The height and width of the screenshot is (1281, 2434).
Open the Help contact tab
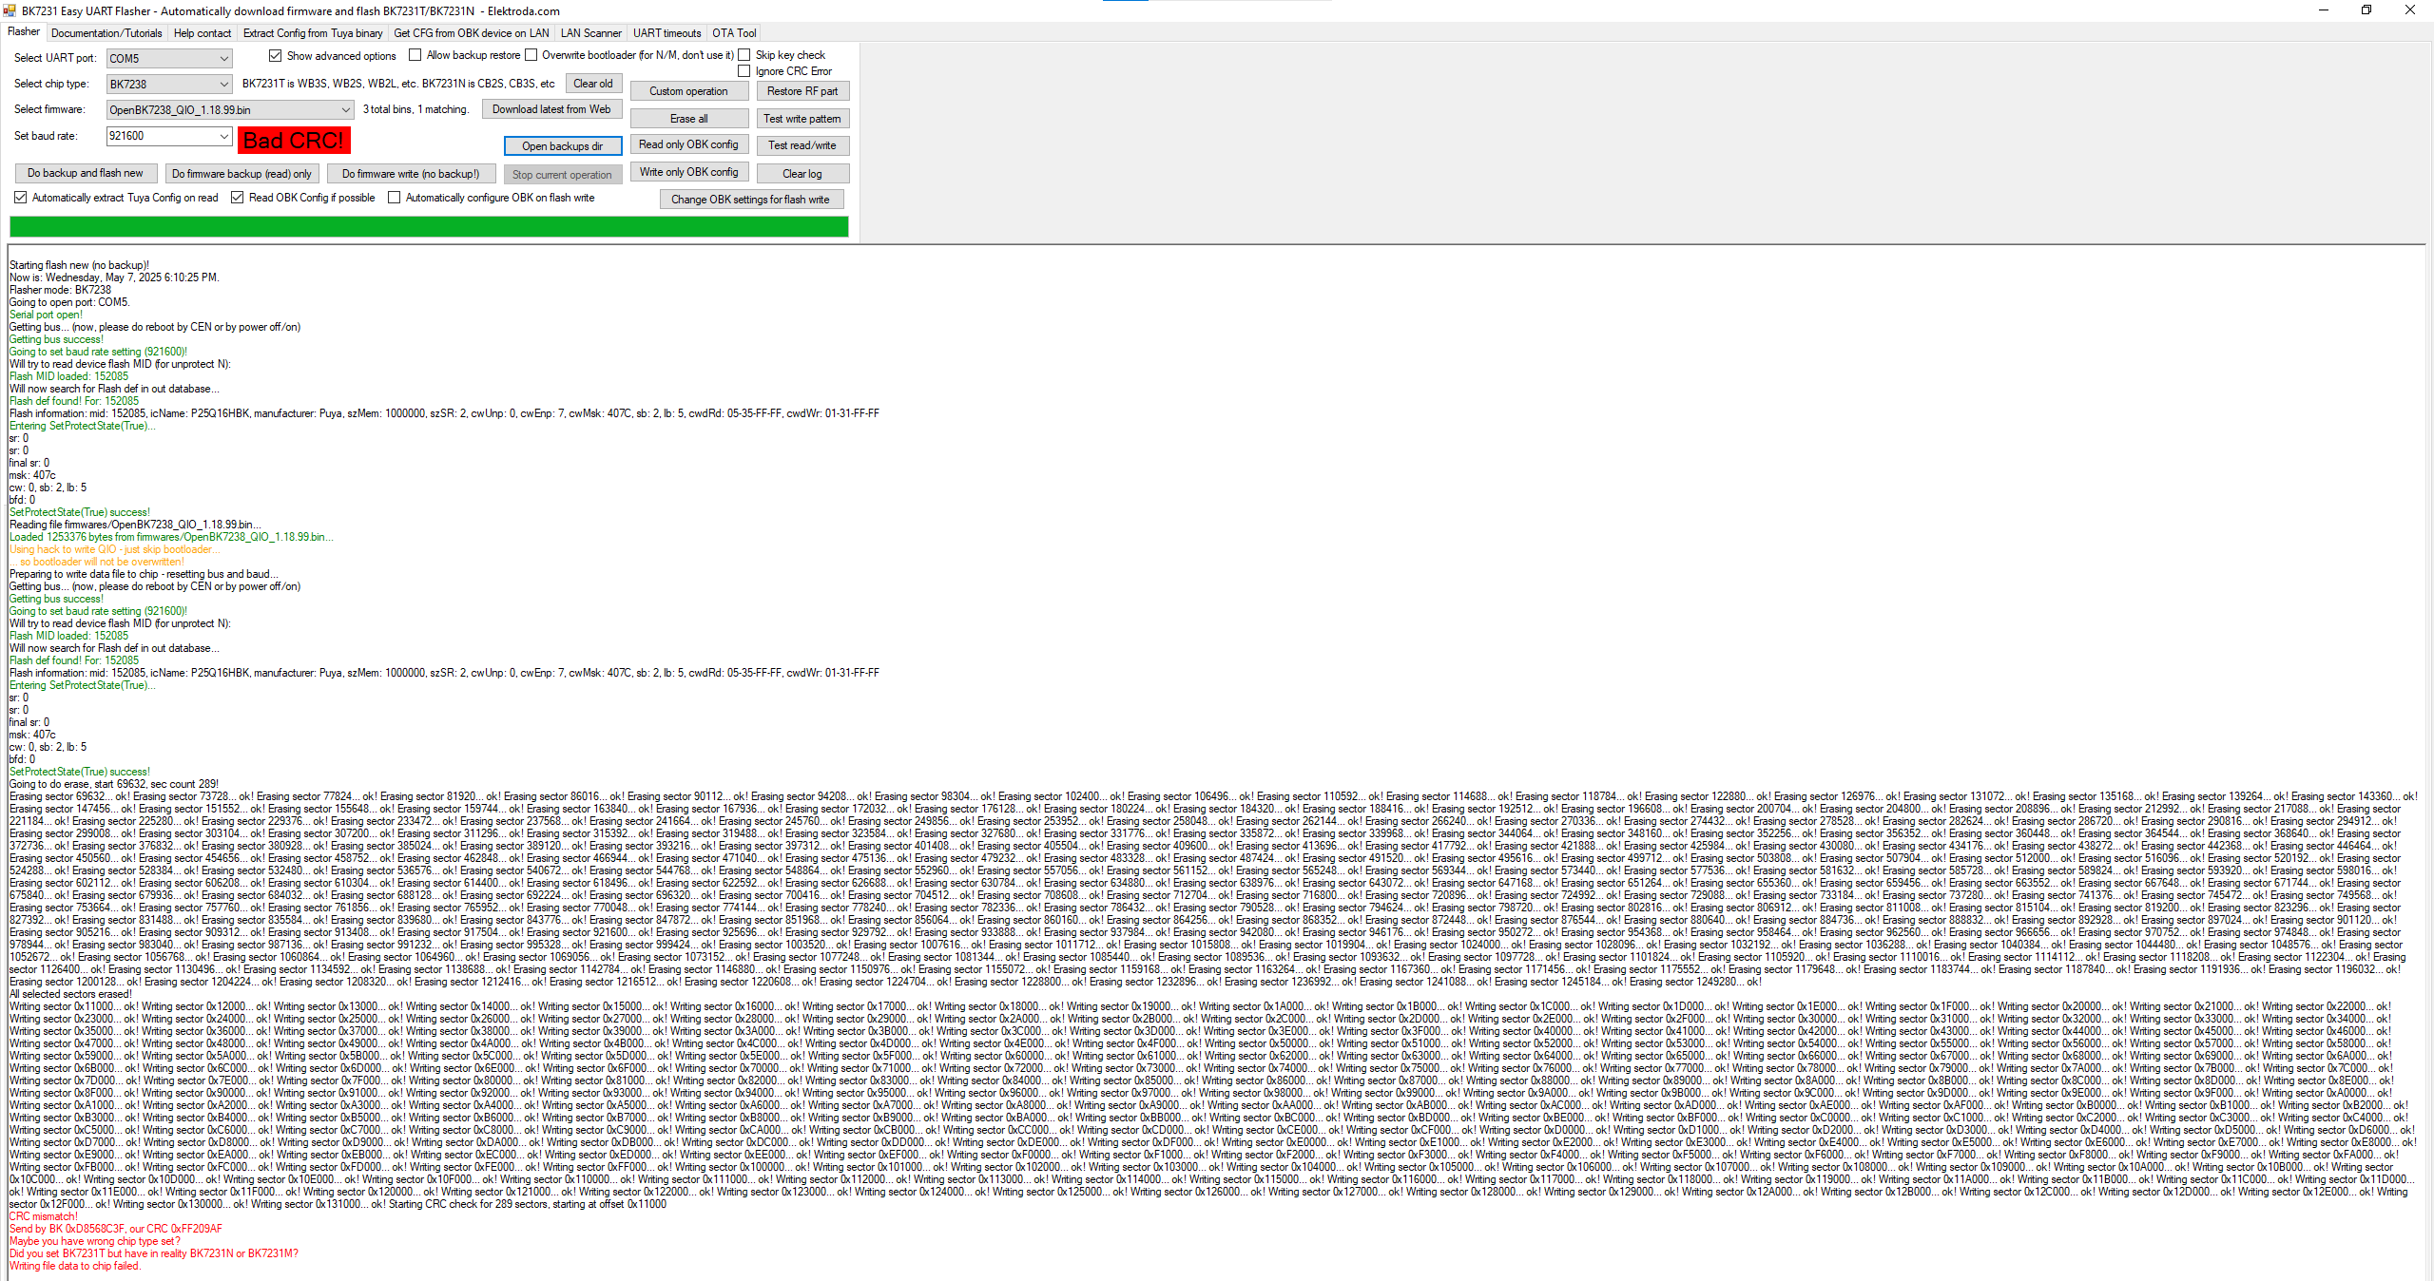coord(203,33)
